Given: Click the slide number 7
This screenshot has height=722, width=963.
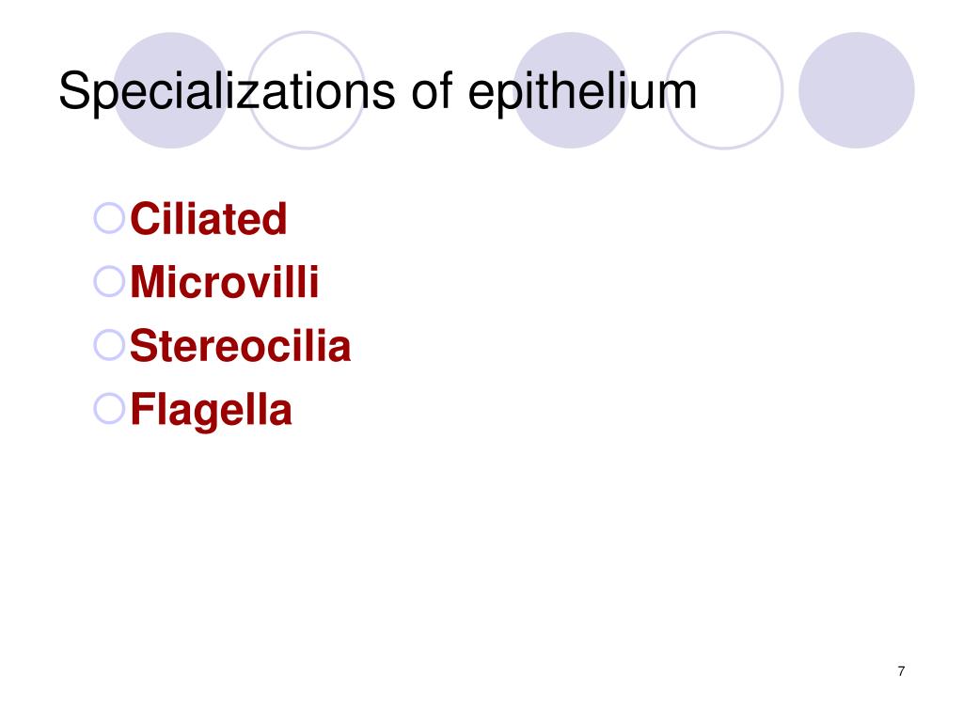Looking at the screenshot, I should pyautogui.click(x=901, y=671).
